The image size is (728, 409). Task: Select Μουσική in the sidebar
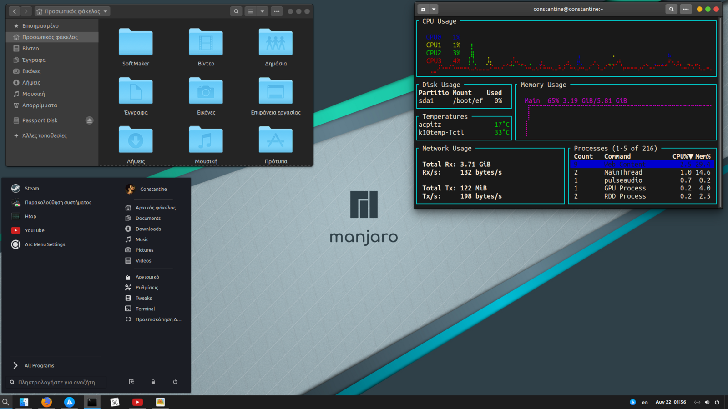pos(52,94)
